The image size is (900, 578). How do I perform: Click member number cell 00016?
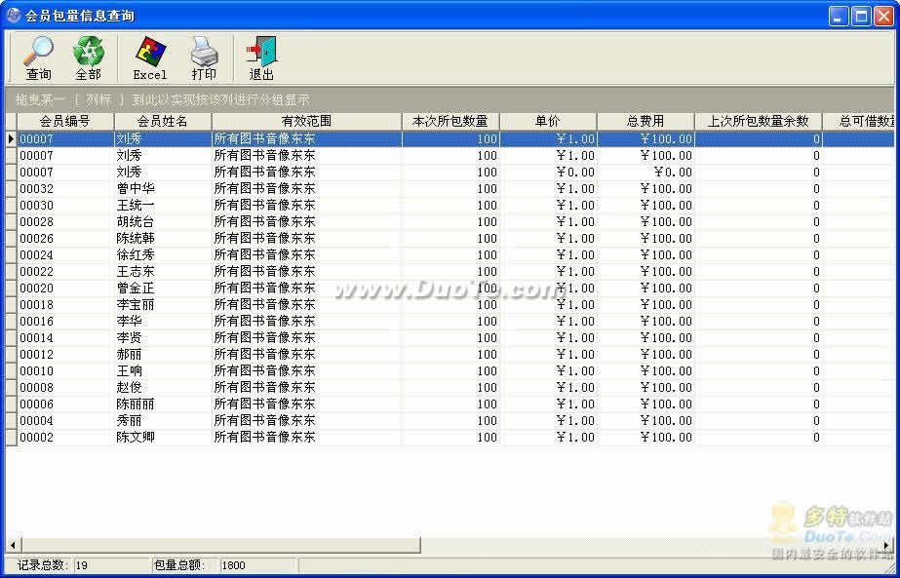coord(65,322)
